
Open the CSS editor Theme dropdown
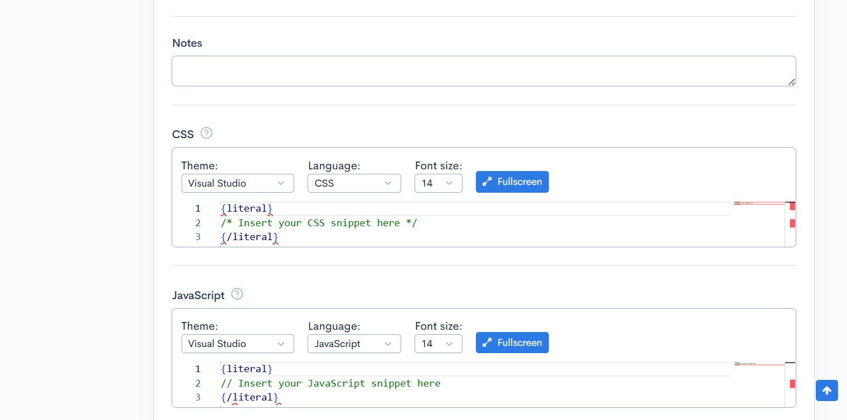237,183
